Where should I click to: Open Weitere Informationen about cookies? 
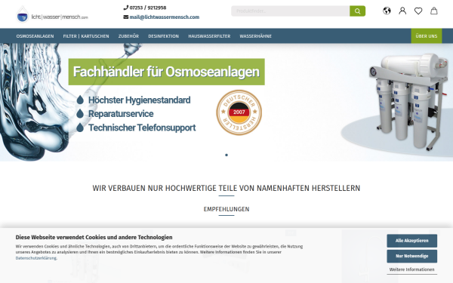[x=412, y=269]
